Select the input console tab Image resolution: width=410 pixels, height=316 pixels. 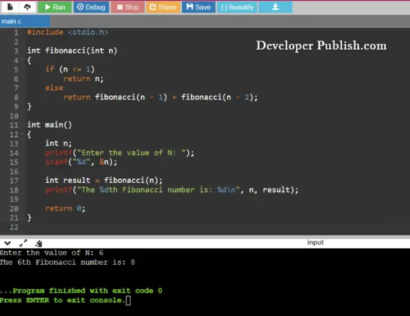click(315, 242)
